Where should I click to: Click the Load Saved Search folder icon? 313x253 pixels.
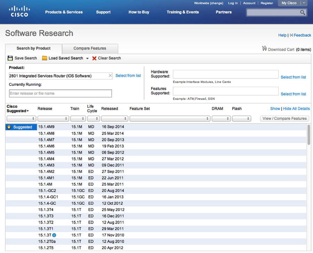[45, 58]
